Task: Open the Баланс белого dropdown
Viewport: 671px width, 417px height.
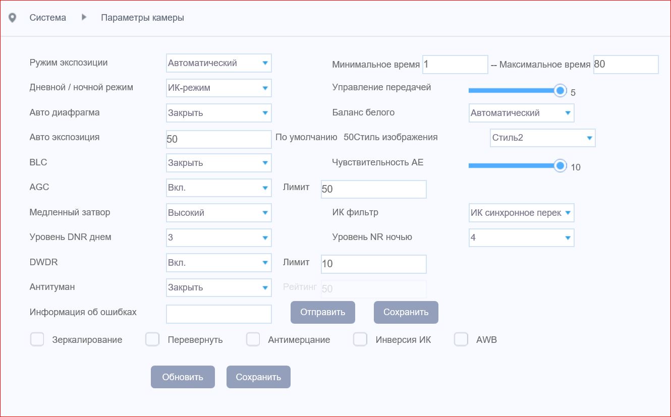Action: coord(521,113)
